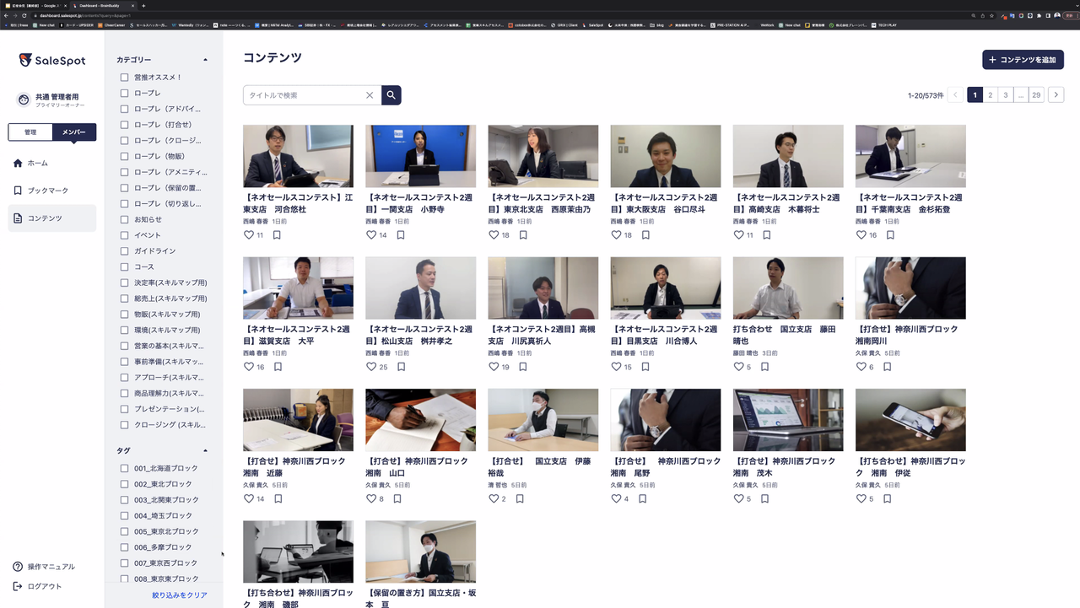1080x608 pixels.
Task: Like the 高槻支店 川尻真祈人 video
Action: [x=494, y=367]
